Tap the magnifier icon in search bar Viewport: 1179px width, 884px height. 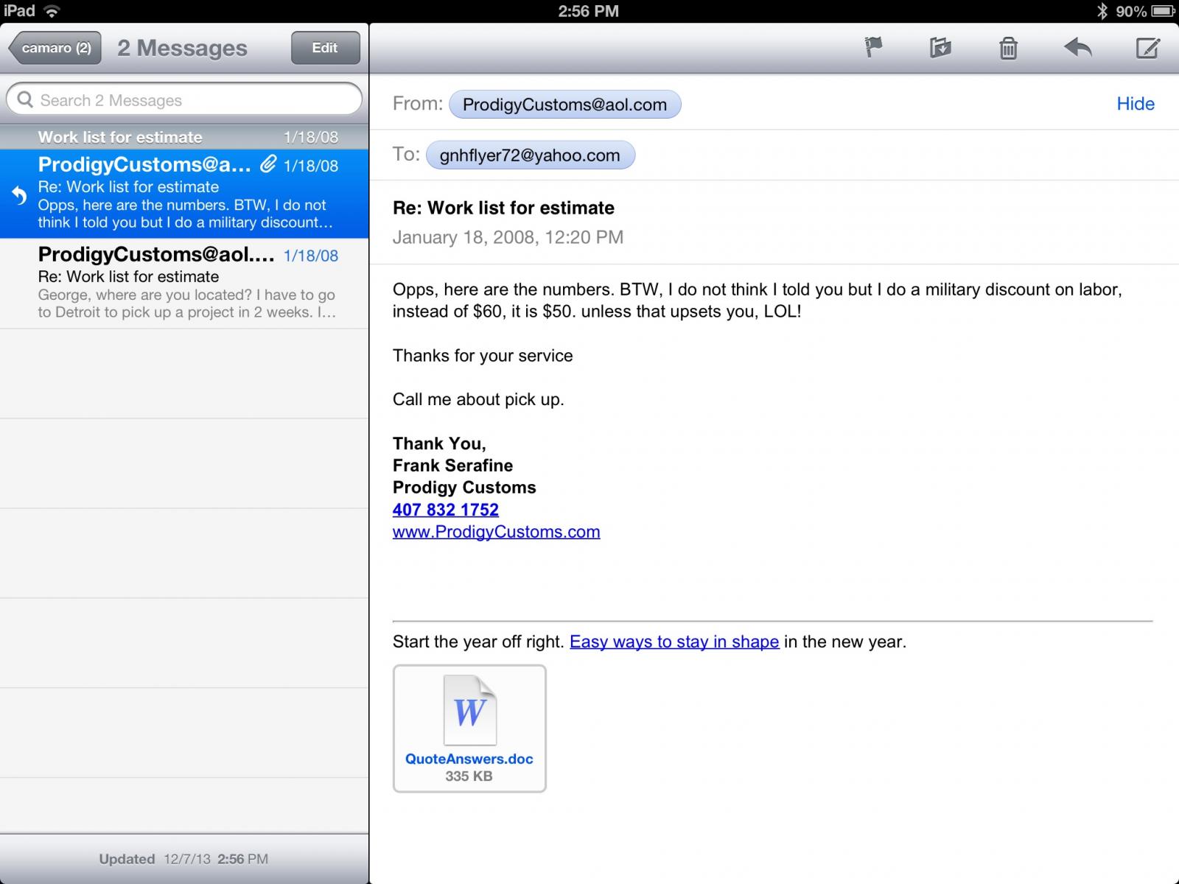(25, 99)
